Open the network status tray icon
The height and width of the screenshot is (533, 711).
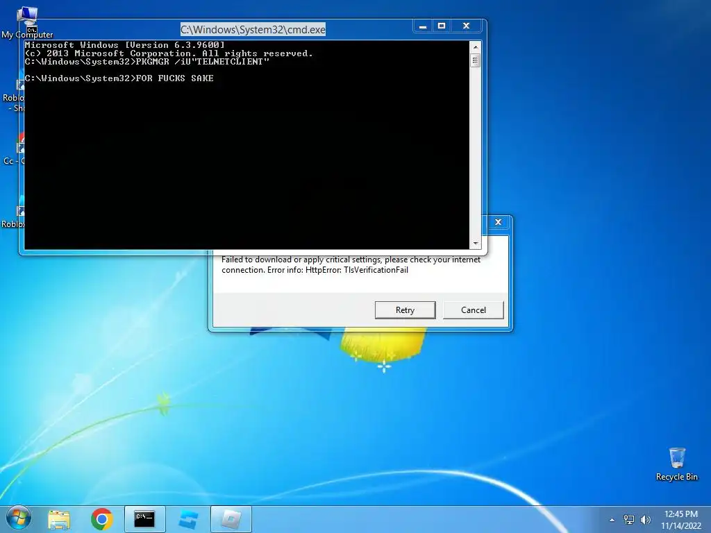click(x=628, y=520)
